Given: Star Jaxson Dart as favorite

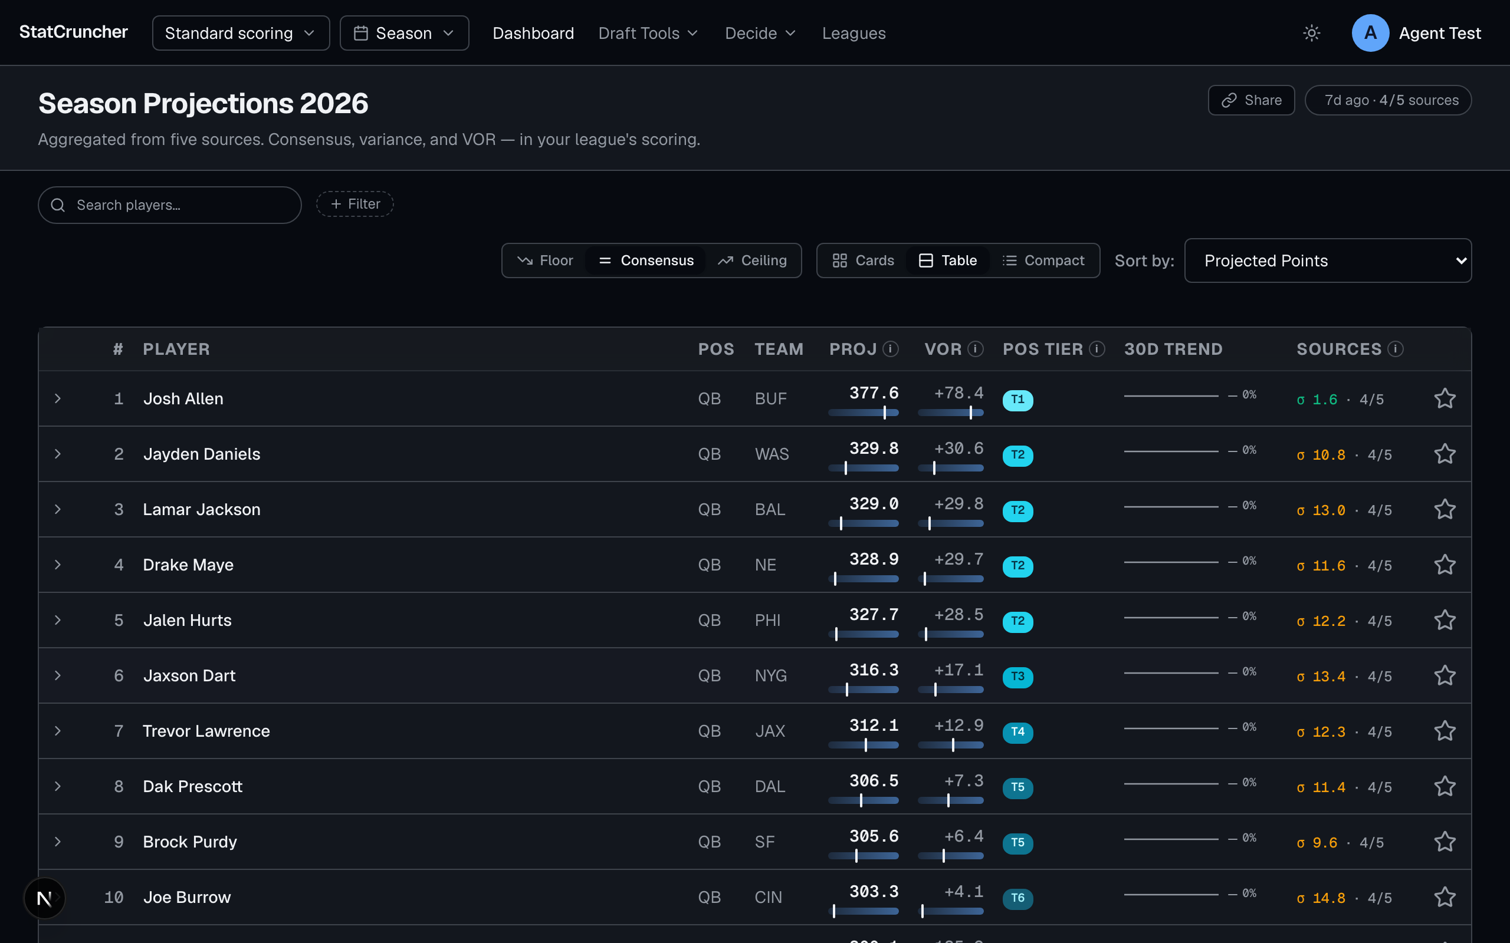Looking at the screenshot, I should 1445,675.
